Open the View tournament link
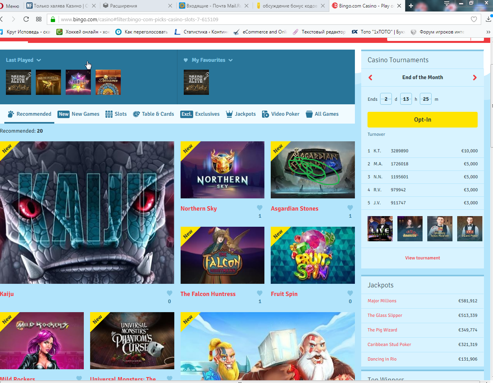The height and width of the screenshot is (383, 493). click(x=423, y=258)
